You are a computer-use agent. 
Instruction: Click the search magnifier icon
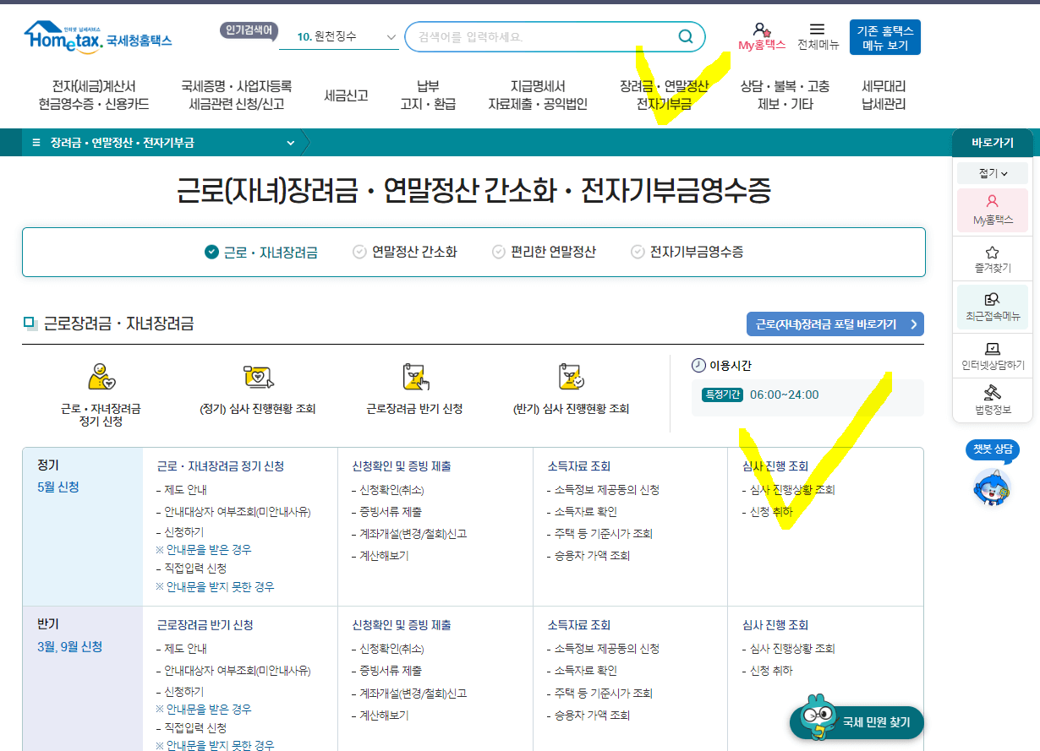pyautogui.click(x=685, y=36)
